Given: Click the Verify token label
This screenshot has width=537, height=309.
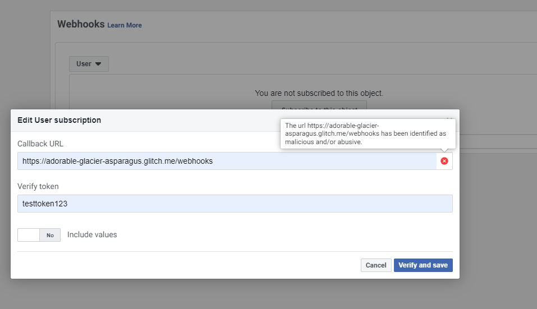Looking at the screenshot, I should point(38,187).
